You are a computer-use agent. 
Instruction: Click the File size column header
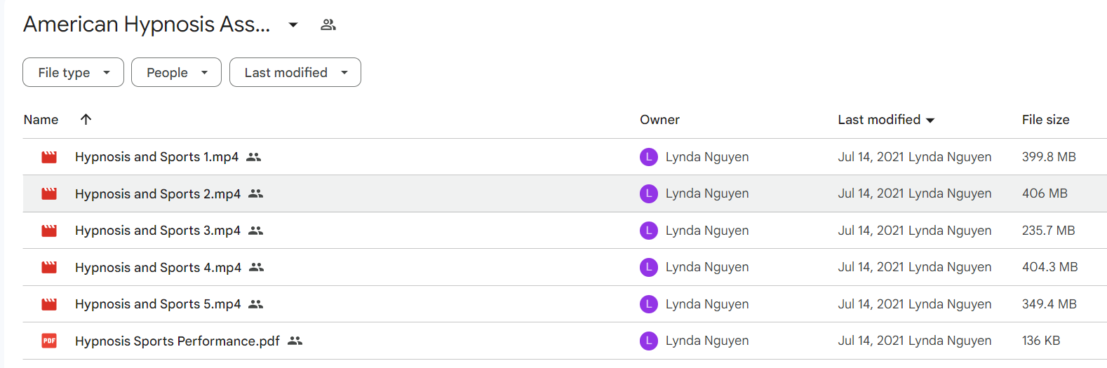(1045, 120)
